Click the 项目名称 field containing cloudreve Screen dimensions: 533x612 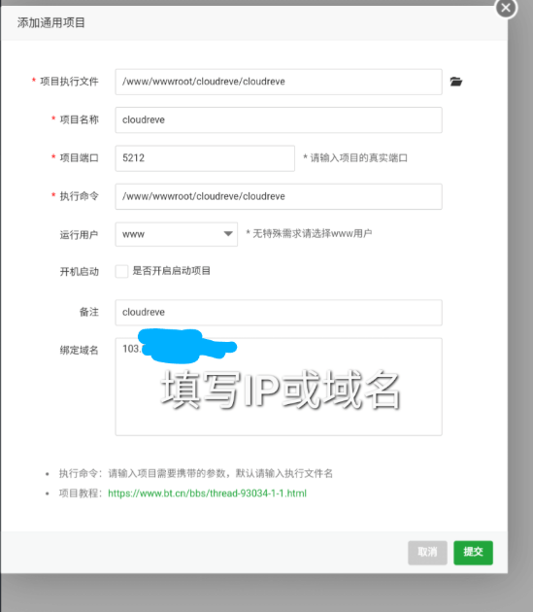point(279,119)
